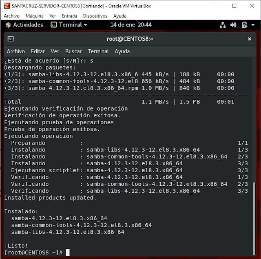Viewport: 261px width, 259px height.
Task: Click the '¿Está de acuerdo [s/N]?: s' line
Action: (49, 61)
